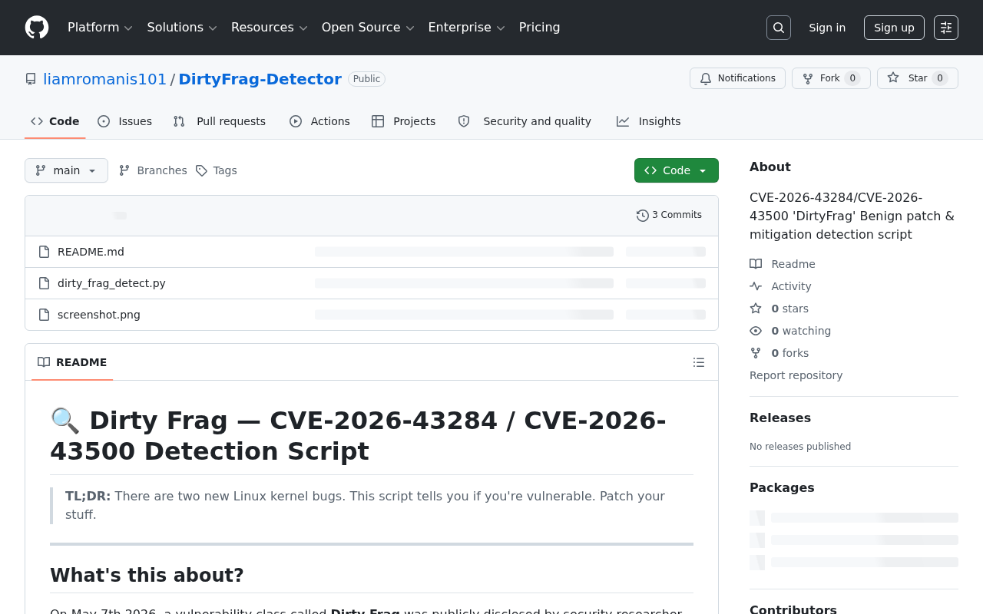The image size is (983, 614).
Task: Click the Public badge label
Action: pos(366,79)
